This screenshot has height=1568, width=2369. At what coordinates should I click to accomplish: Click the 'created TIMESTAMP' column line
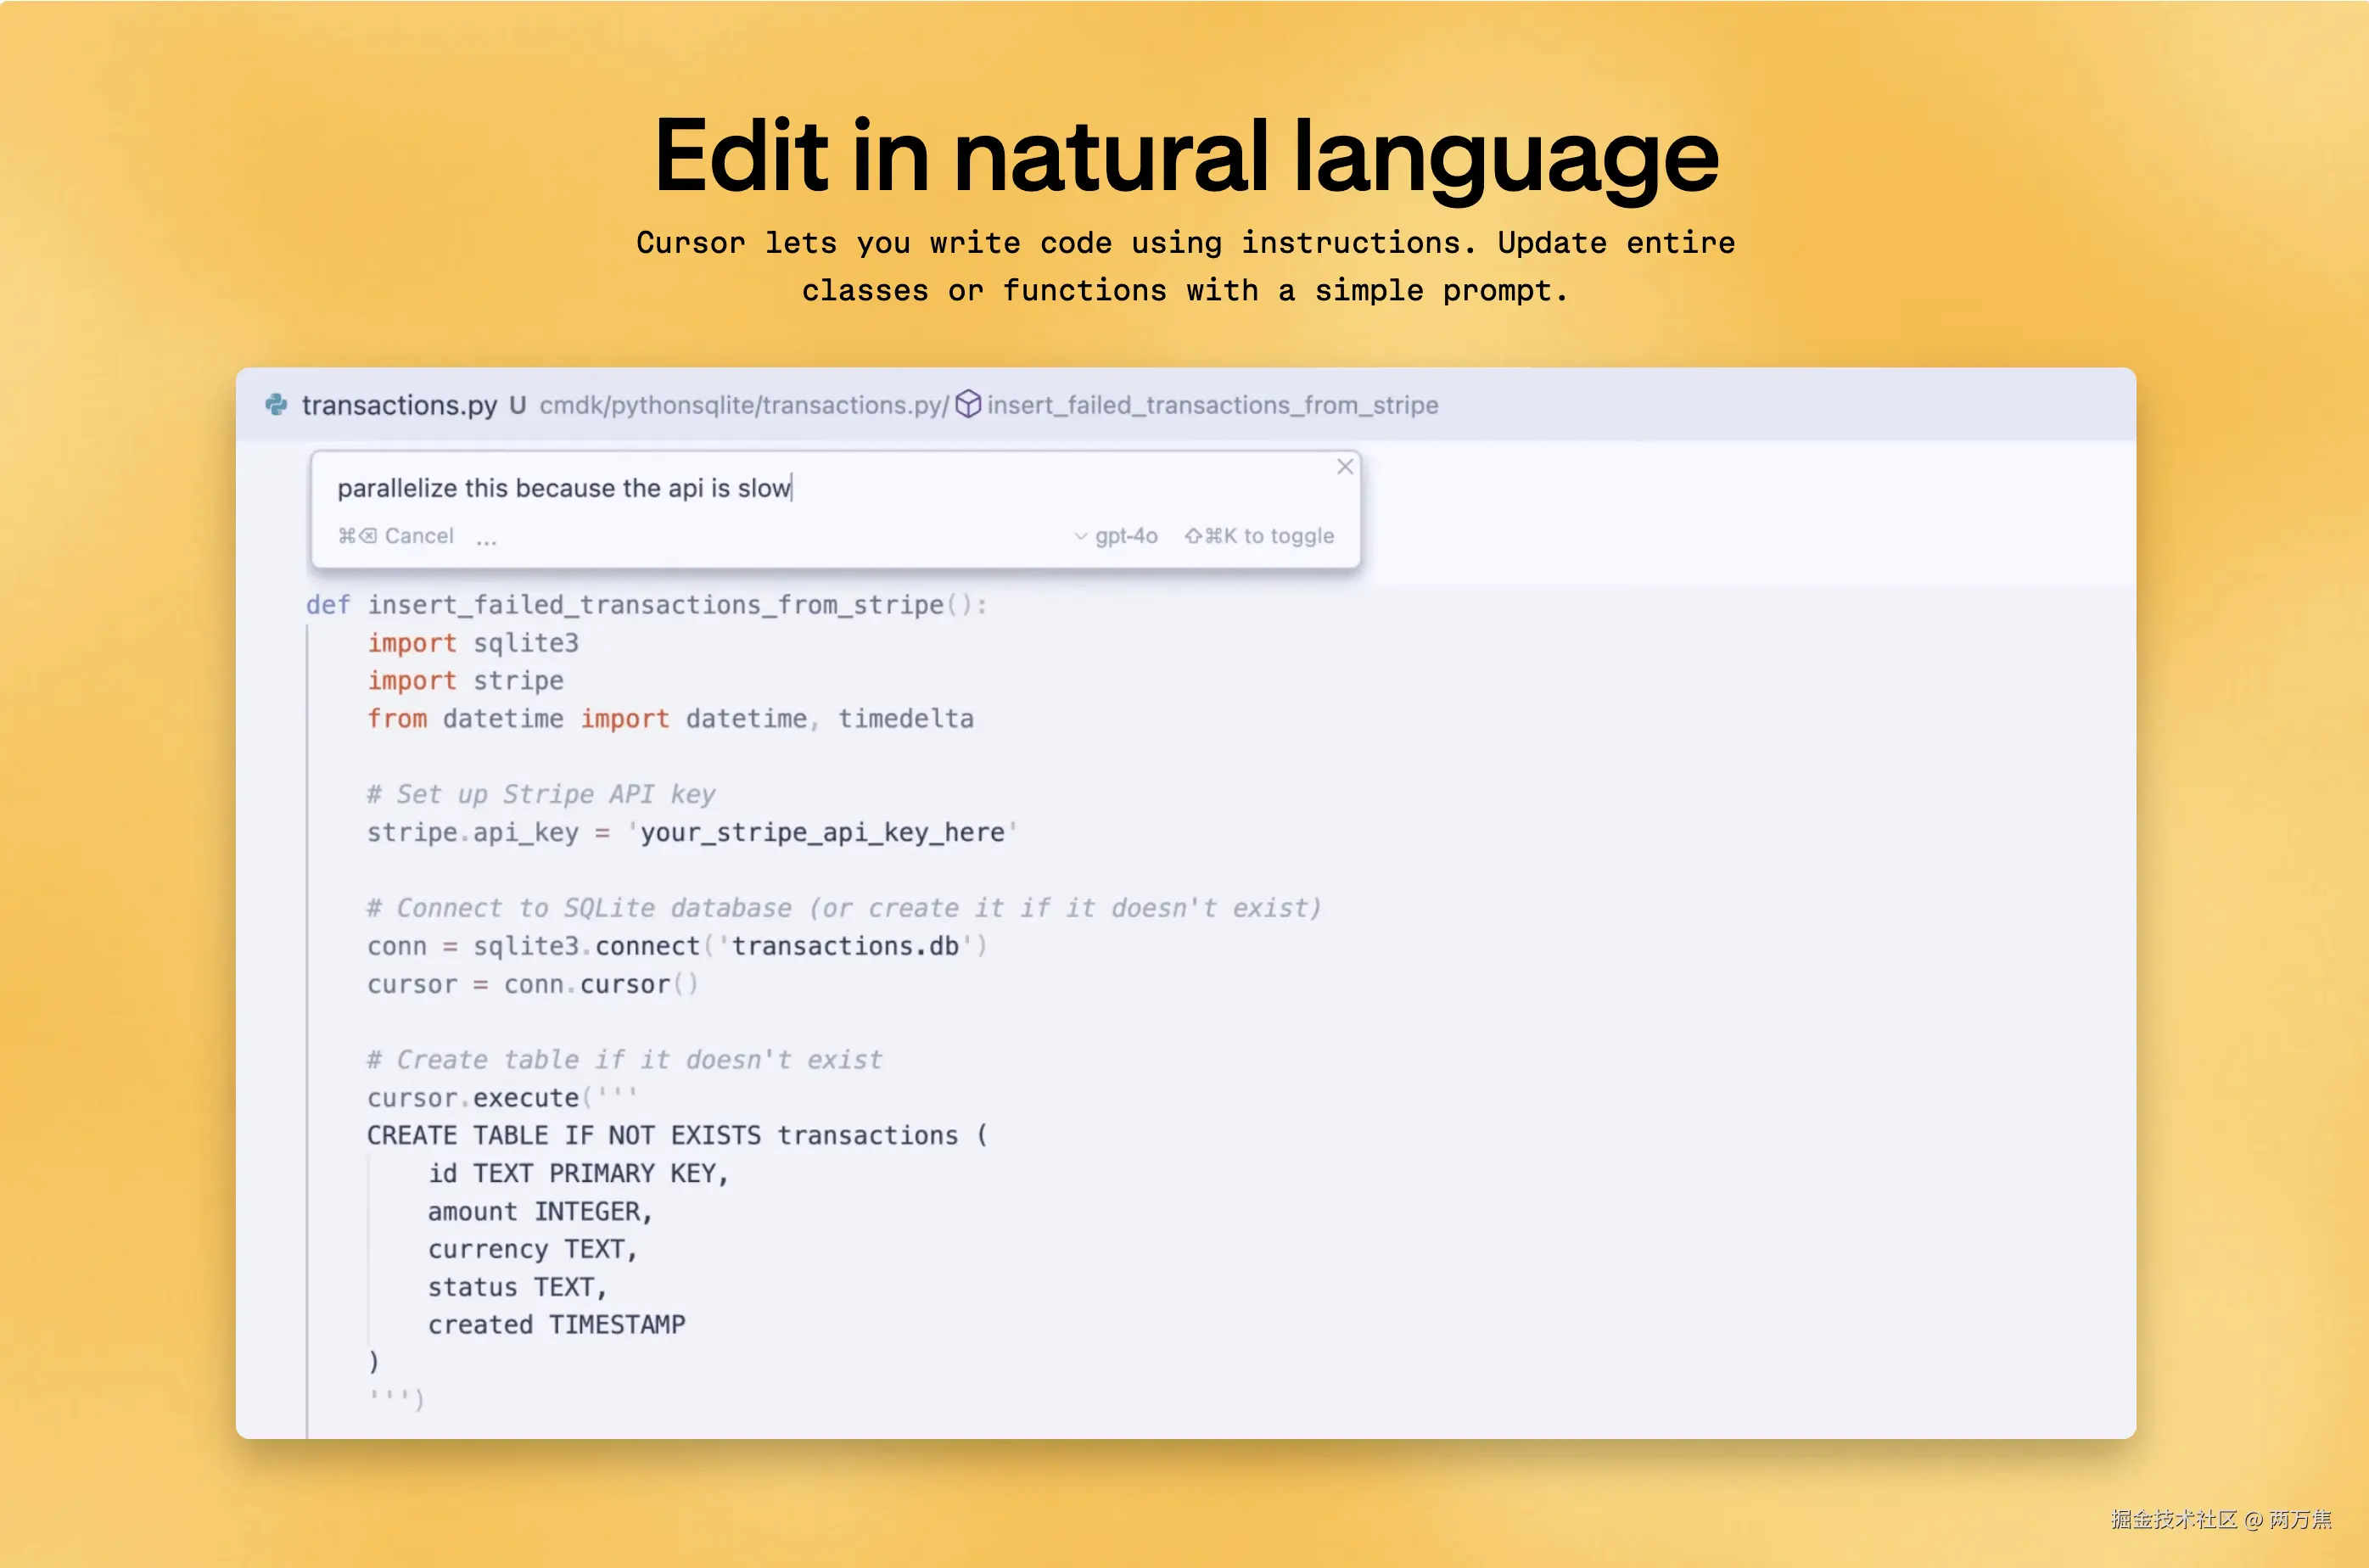(556, 1324)
